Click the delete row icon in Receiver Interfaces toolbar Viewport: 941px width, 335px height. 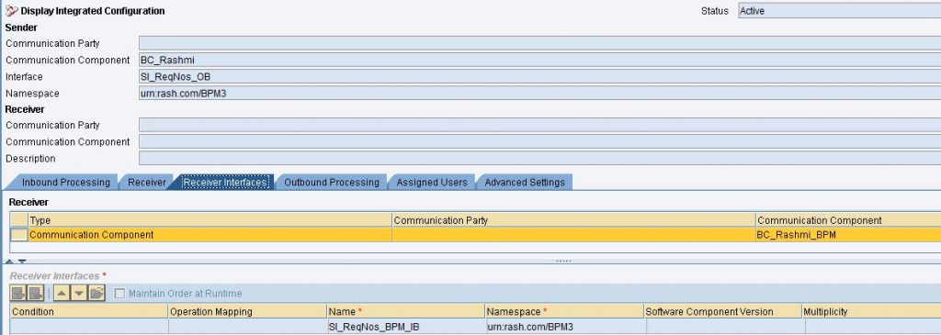tap(36, 293)
